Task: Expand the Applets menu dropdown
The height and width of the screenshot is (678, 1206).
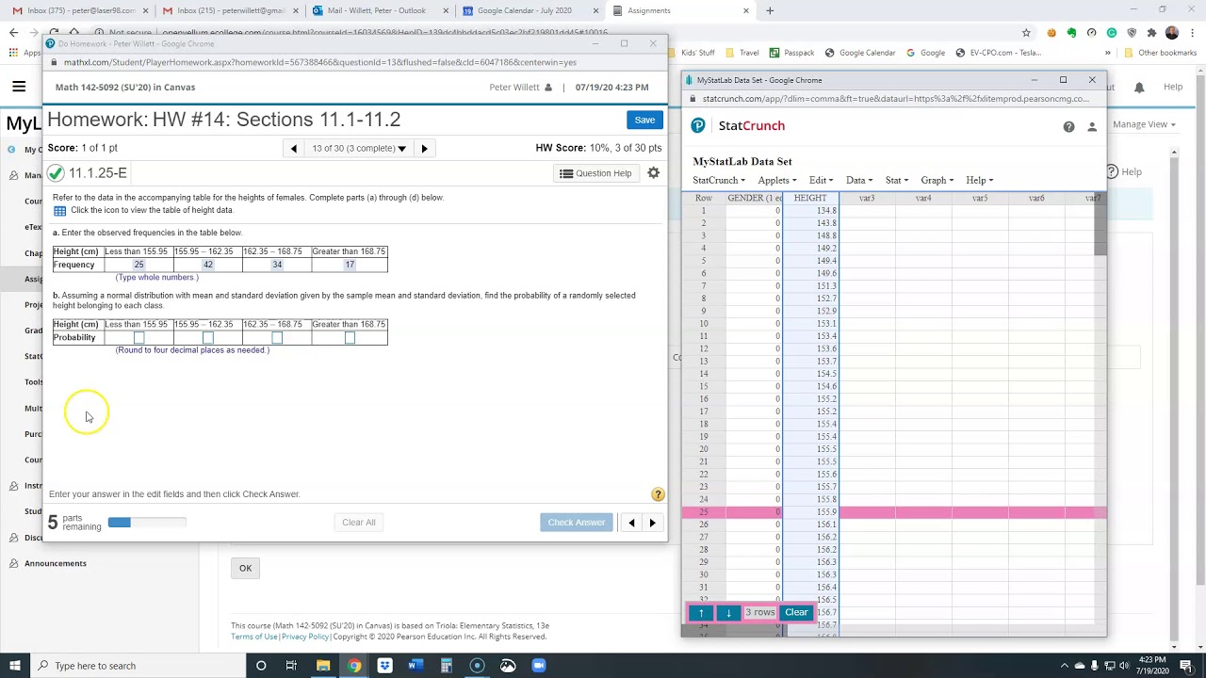Action: coord(777,180)
